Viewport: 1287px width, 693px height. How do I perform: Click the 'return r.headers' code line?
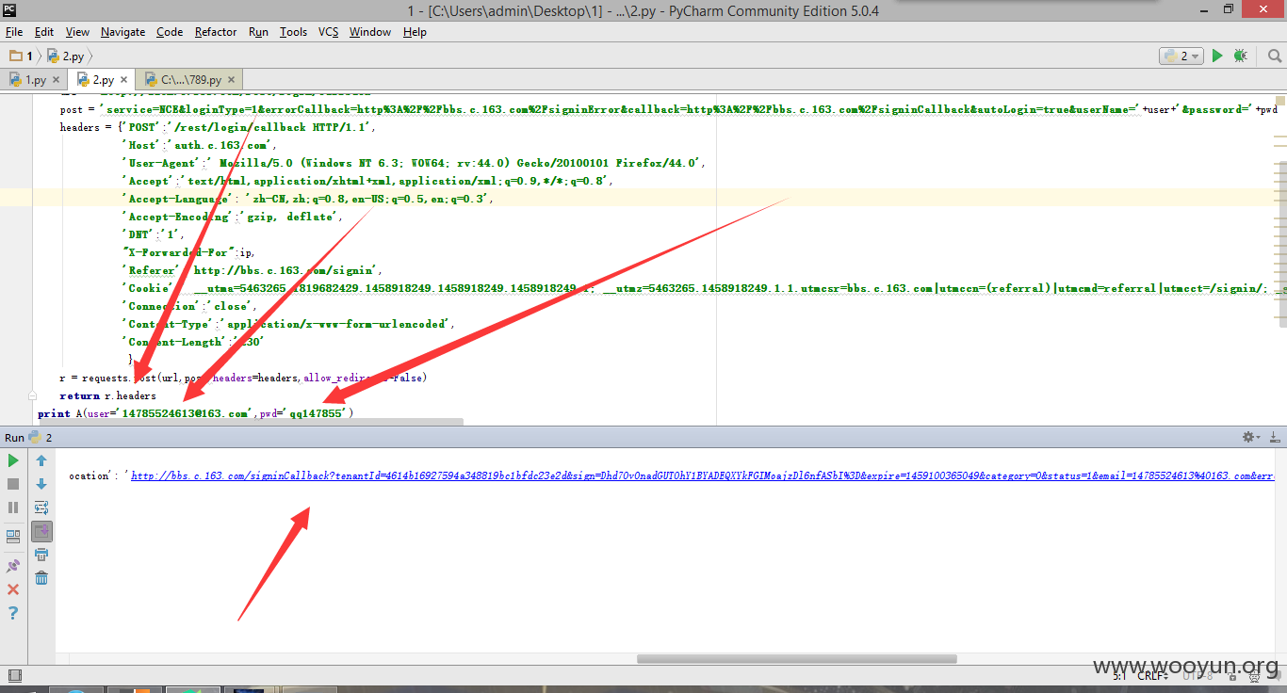pos(108,395)
